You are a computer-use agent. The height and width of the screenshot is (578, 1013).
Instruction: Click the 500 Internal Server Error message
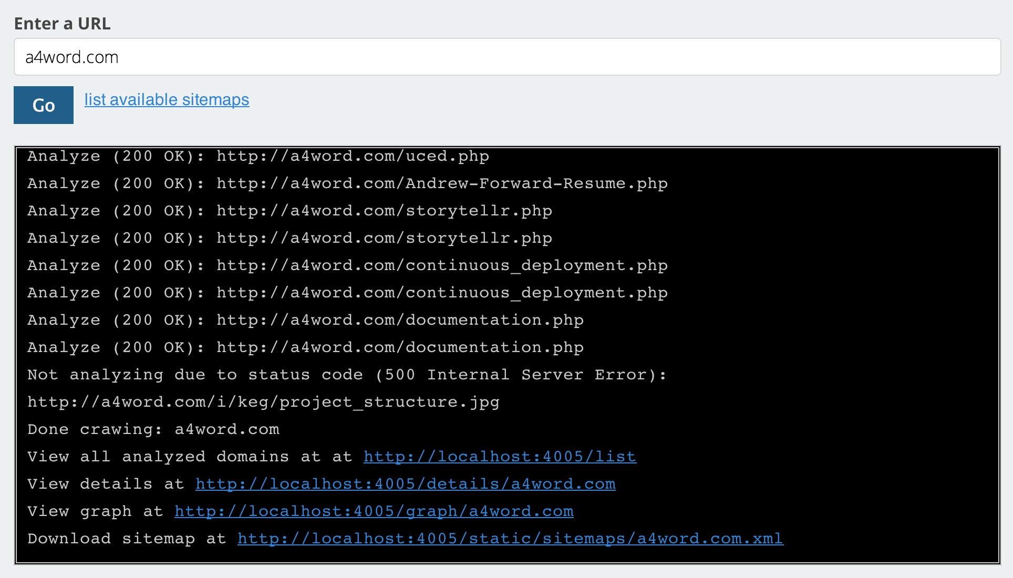[x=347, y=375]
